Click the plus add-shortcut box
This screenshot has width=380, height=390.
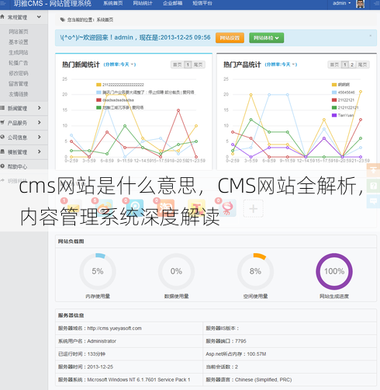(254, 208)
